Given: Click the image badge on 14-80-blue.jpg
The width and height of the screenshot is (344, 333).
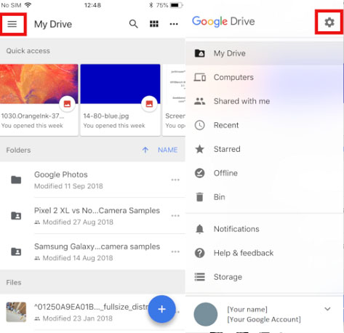Looking at the screenshot, I should point(149,104).
